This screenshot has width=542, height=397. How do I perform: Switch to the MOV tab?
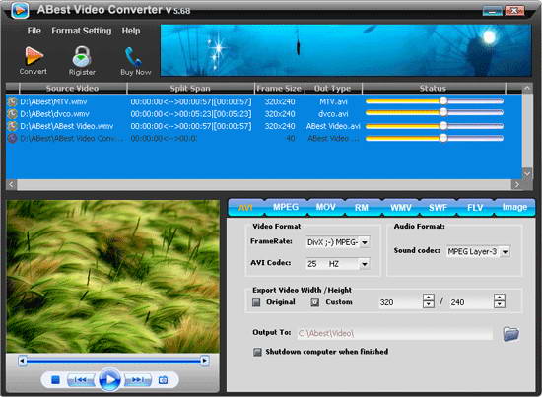[325, 207]
